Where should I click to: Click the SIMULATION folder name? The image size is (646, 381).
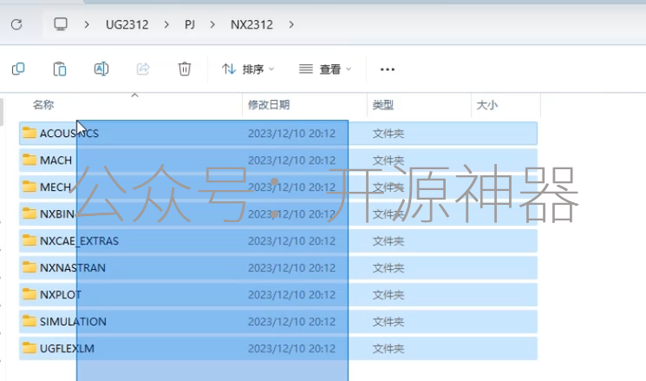pos(73,322)
